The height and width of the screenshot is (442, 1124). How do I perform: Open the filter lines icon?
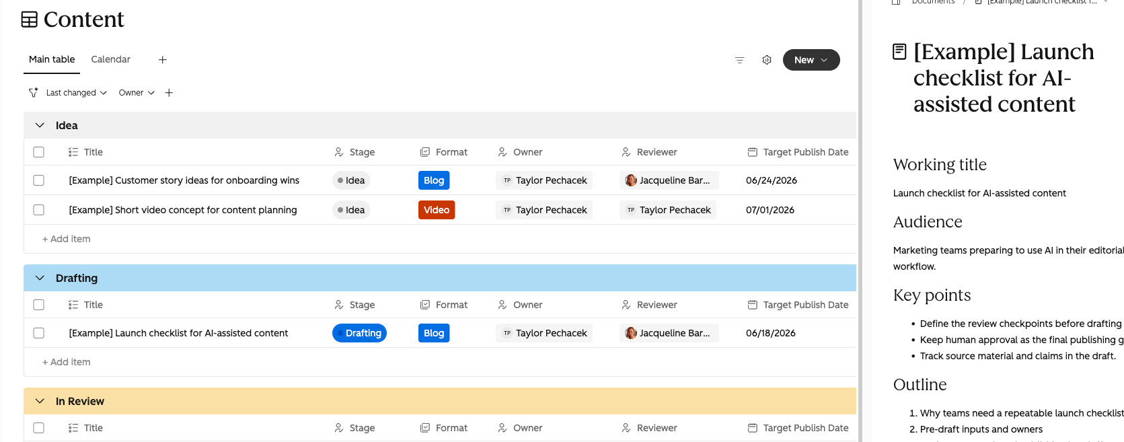click(x=740, y=60)
